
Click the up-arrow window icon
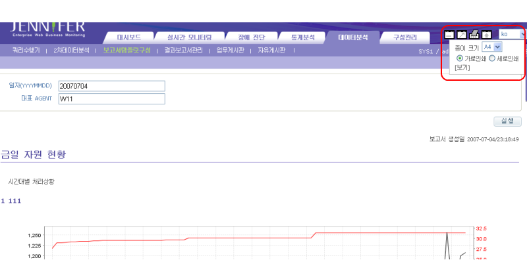pyautogui.click(x=486, y=34)
